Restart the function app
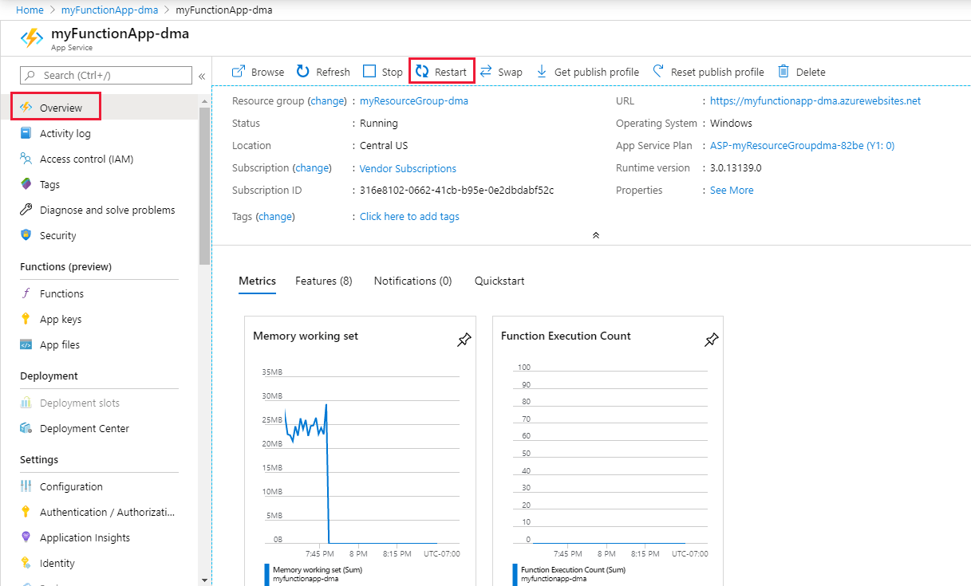This screenshot has width=971, height=586. coord(441,71)
